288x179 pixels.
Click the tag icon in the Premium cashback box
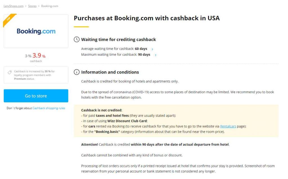[x=10, y=72]
